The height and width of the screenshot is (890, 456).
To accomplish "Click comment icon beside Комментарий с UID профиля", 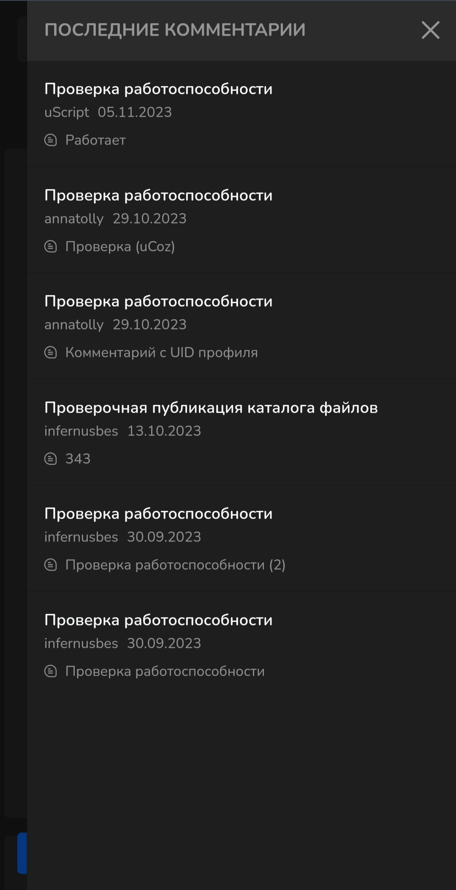I will coord(51,353).
